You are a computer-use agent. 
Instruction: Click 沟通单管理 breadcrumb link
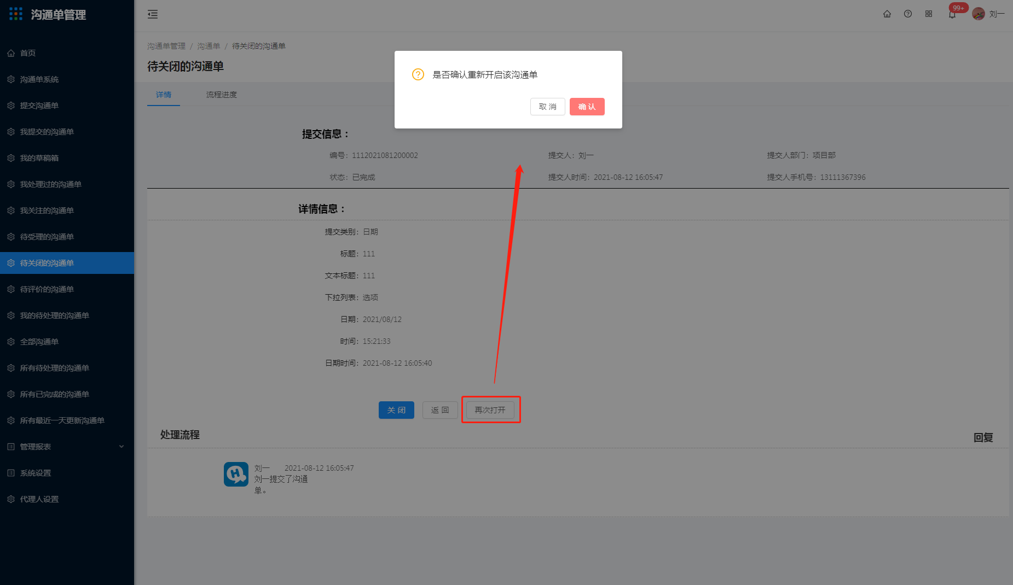pyautogui.click(x=166, y=46)
